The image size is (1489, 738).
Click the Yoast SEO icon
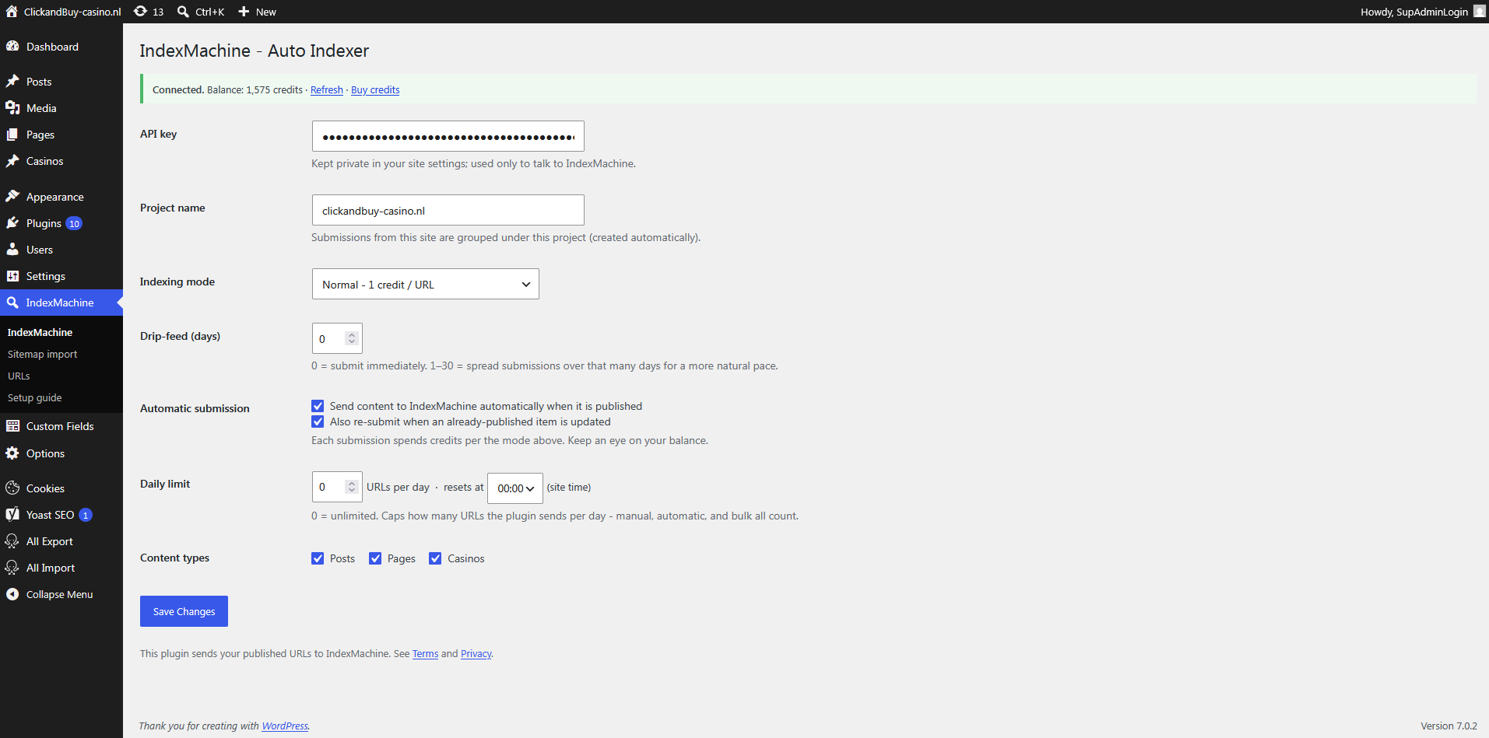coord(12,515)
